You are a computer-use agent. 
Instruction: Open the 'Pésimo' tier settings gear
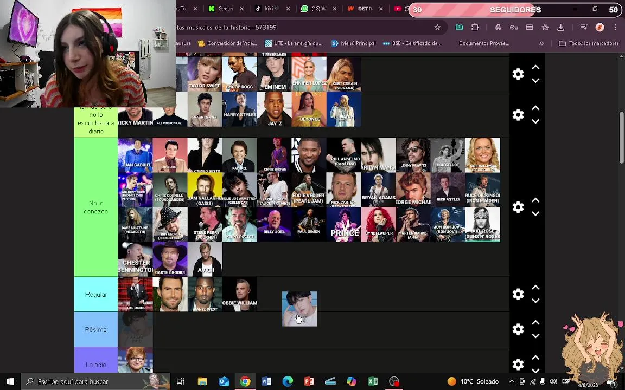[x=518, y=329]
